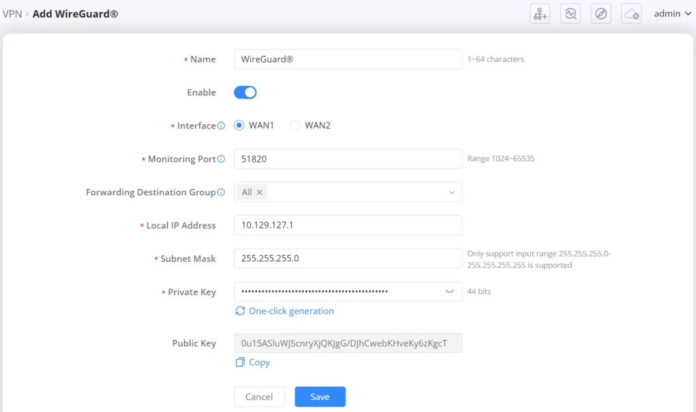Screen dimensions: 696x412
Task: Click the Subnet Mask input field
Action: [348, 258]
